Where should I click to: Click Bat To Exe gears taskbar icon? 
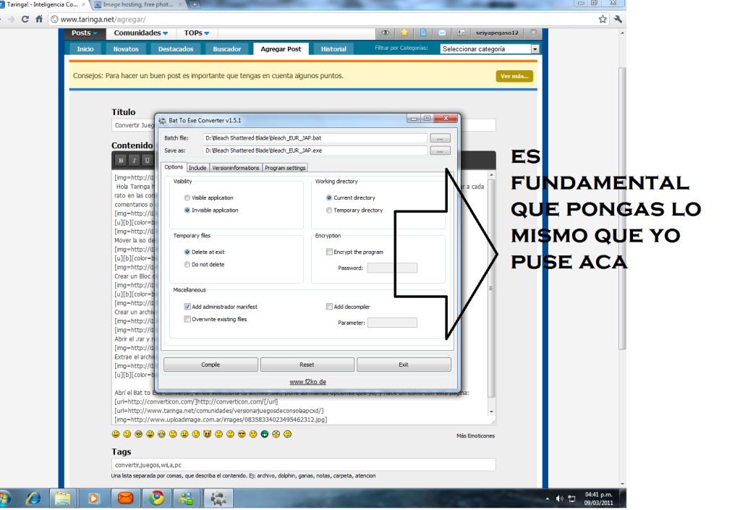point(218,498)
